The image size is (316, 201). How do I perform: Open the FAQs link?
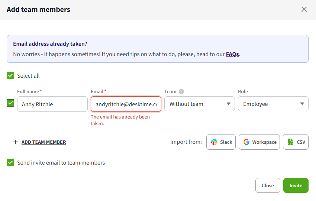(232, 54)
